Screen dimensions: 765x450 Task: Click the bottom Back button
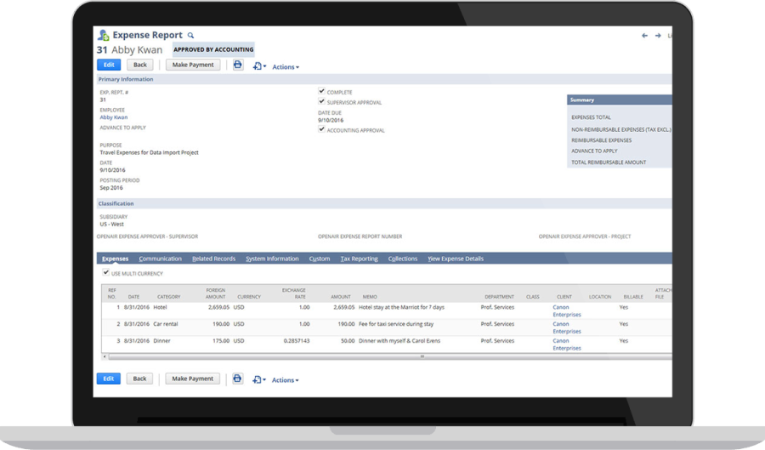pos(139,379)
